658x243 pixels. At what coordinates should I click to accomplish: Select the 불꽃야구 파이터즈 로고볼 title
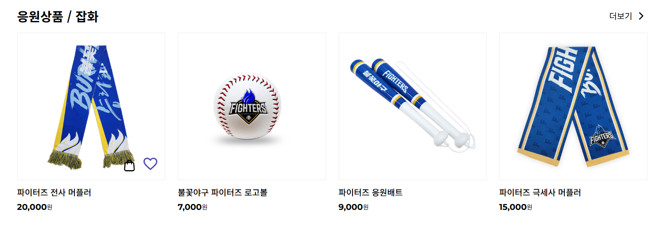click(223, 193)
